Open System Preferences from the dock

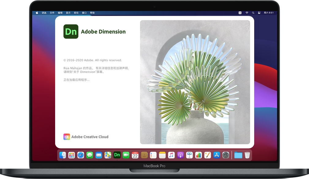[226, 155]
